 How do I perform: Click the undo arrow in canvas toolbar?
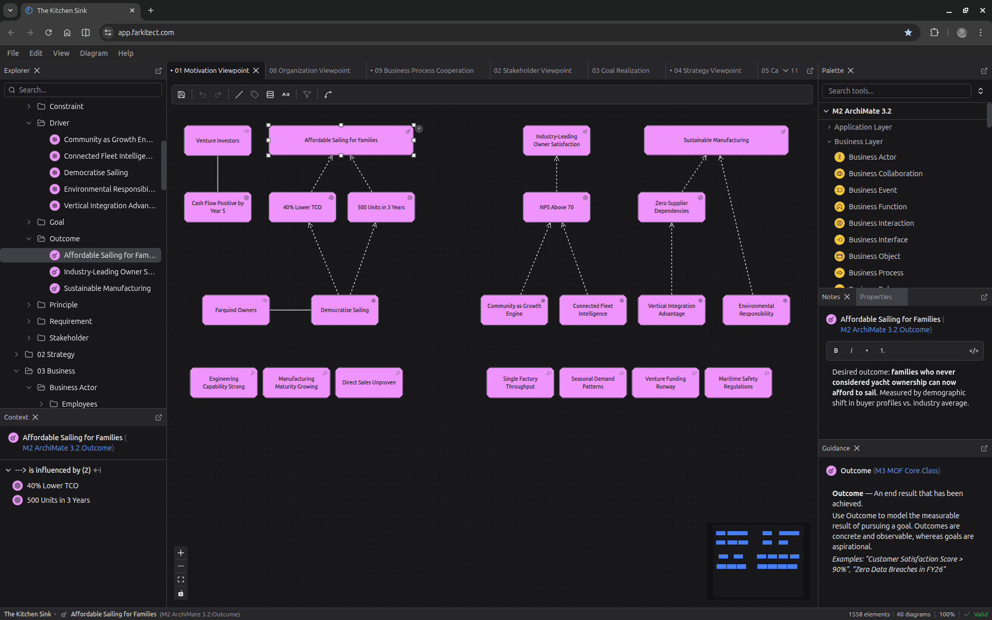[203, 95]
